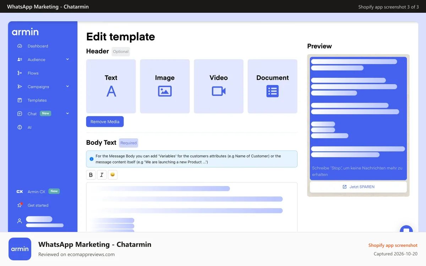Click the Optional badge beside Header
This screenshot has height=266, width=426.
[121, 51]
